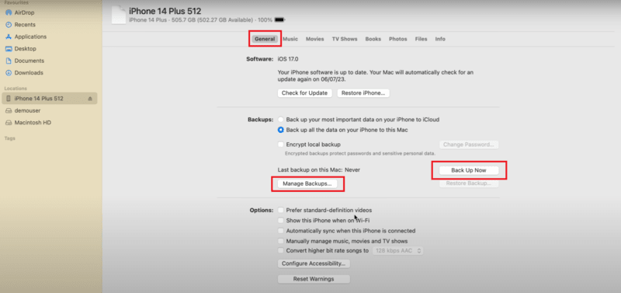Eject iPhone 14 Plus 512
Screen dimensions: 621x293
point(90,99)
